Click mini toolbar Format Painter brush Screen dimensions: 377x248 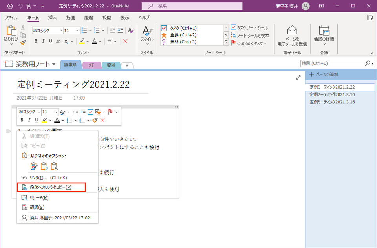pyautogui.click(x=95, y=120)
